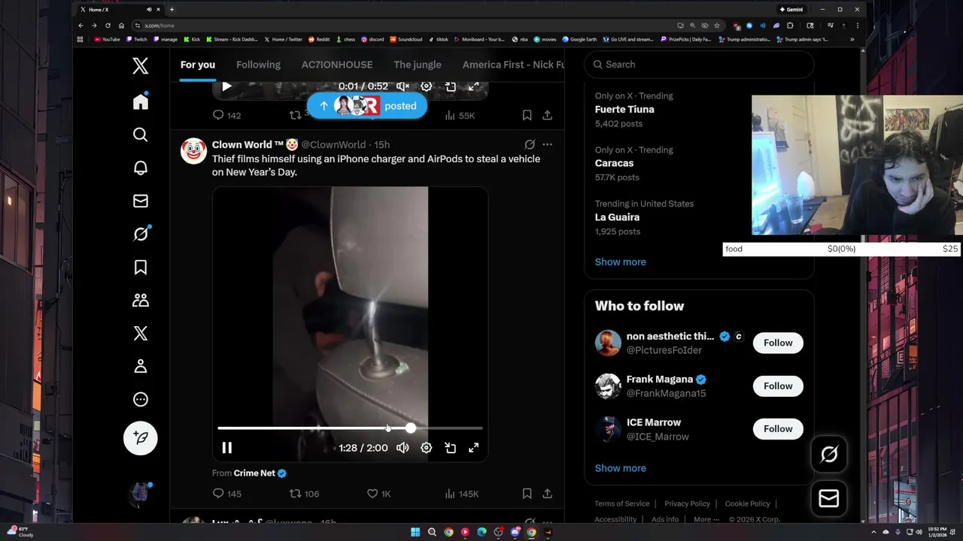Open Explore magnifier in sidebar
Screen dimensions: 963x541
pos(141,134)
